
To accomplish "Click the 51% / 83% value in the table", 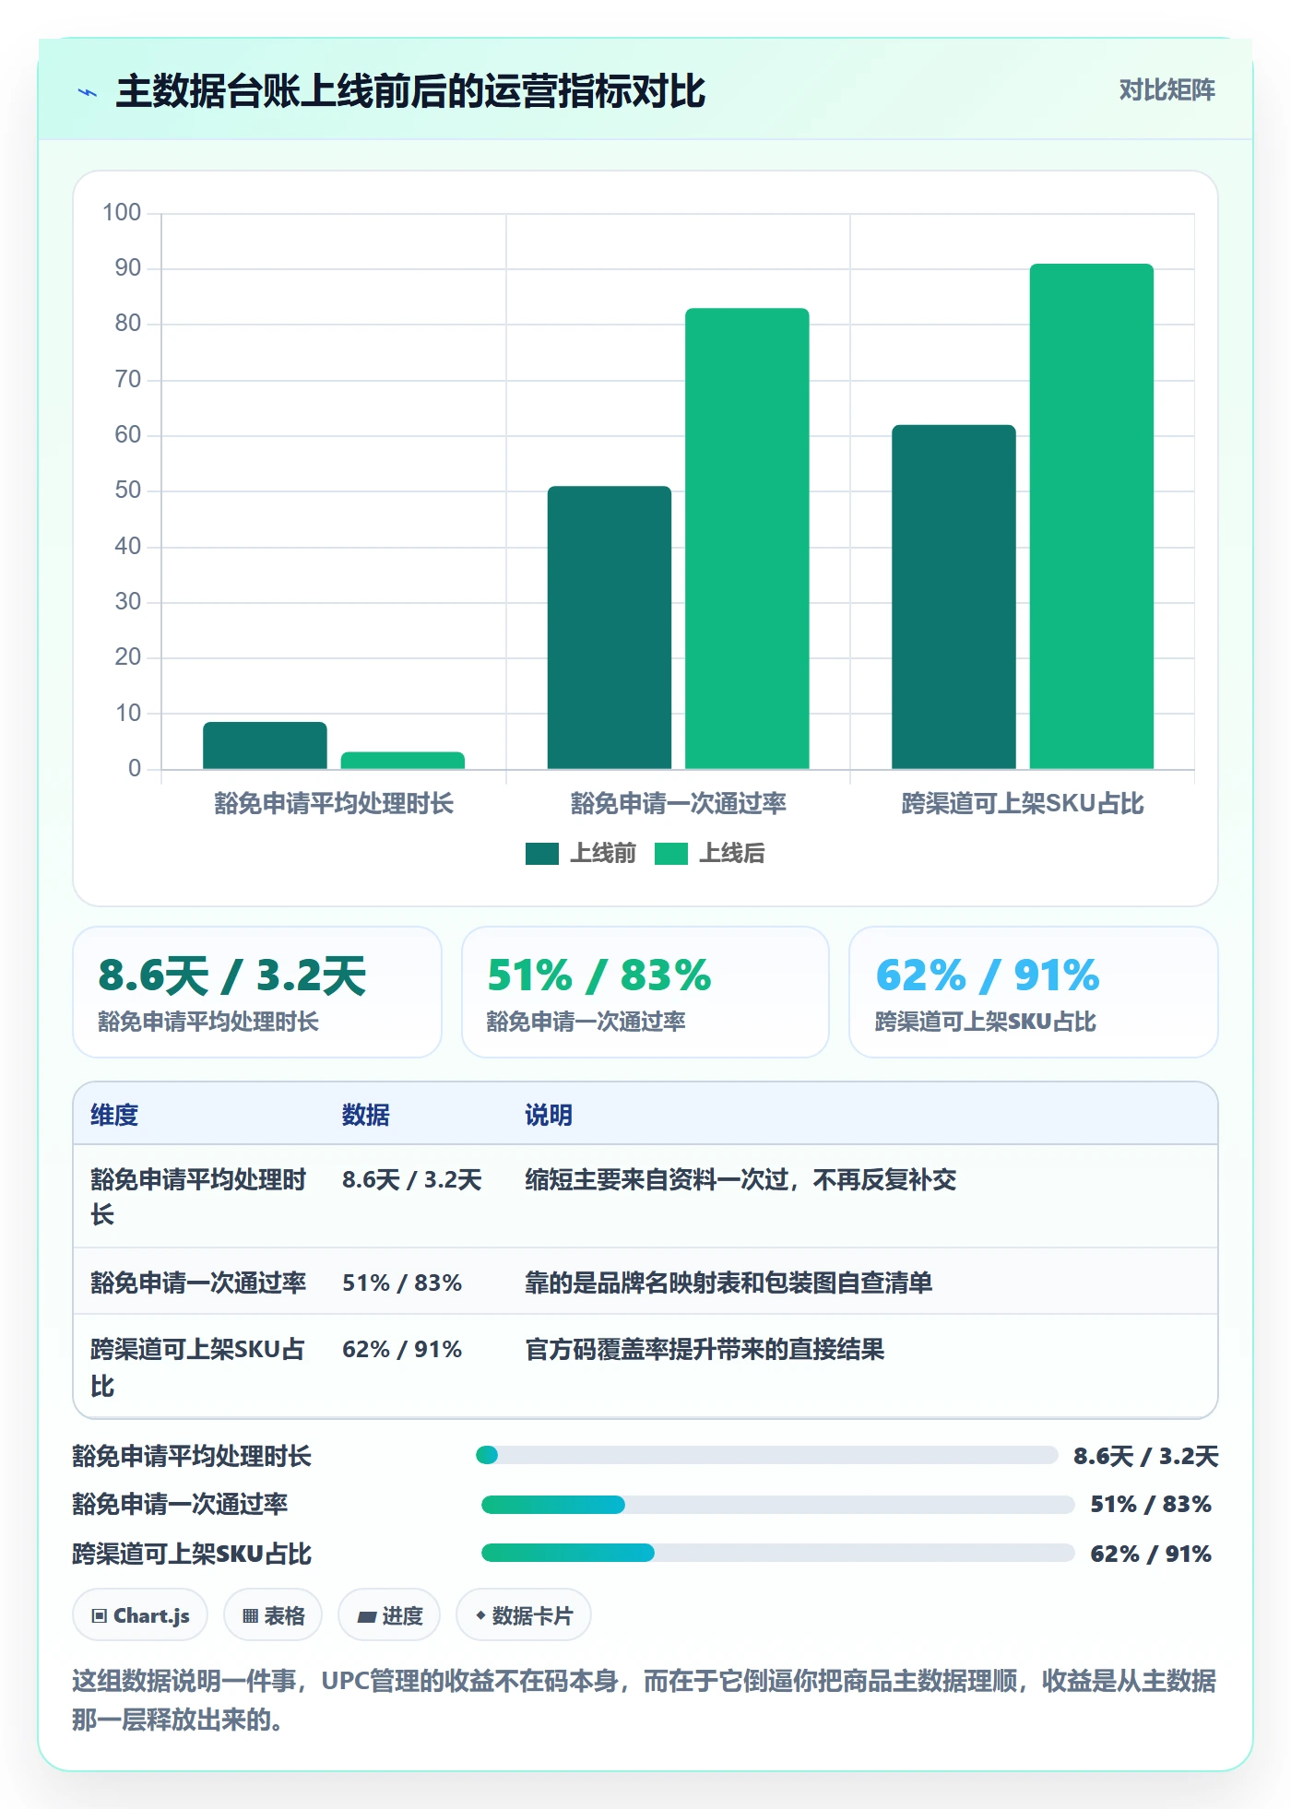I will [402, 1283].
